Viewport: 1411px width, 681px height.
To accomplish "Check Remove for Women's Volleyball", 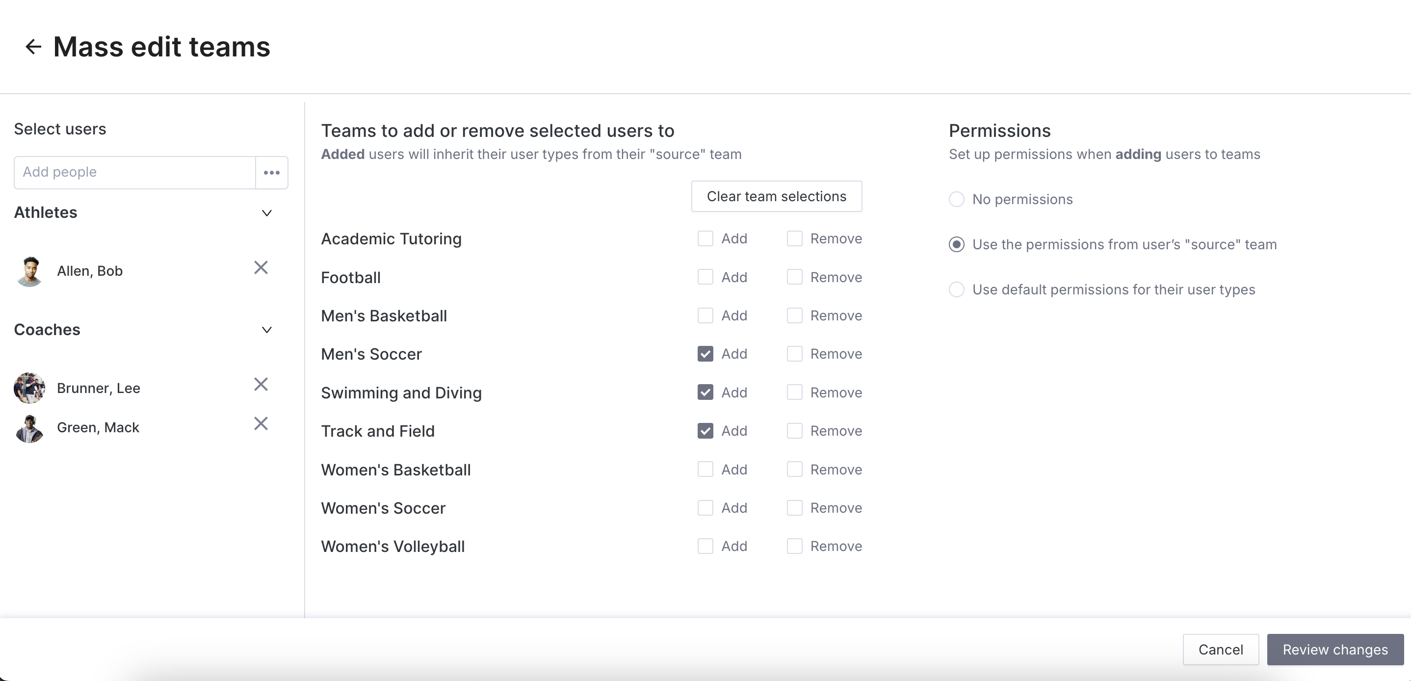I will click(795, 546).
